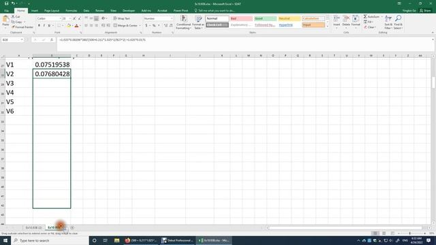Apply the Bad cell style
The width and height of the screenshot is (436, 245).
(241, 18)
